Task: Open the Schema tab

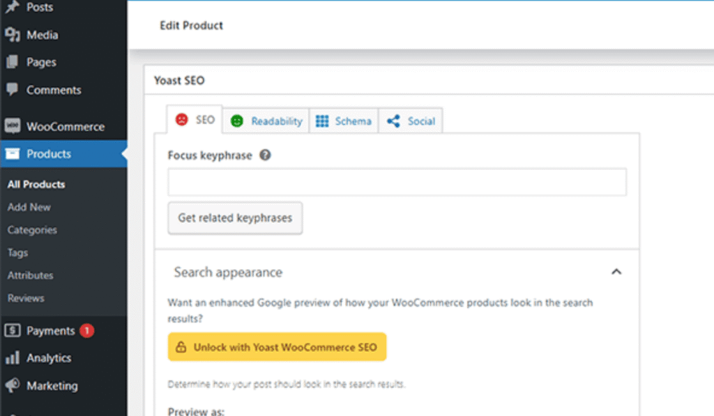Action: [344, 121]
